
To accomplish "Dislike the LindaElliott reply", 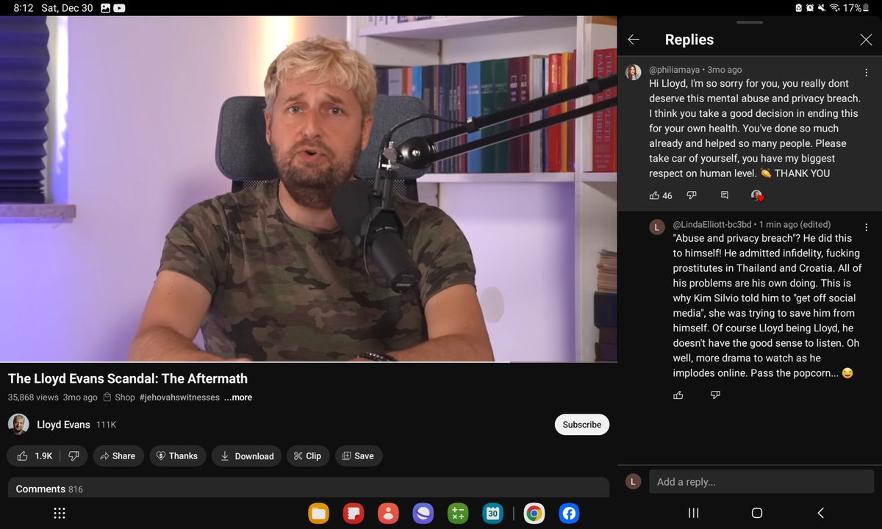I will [x=715, y=395].
